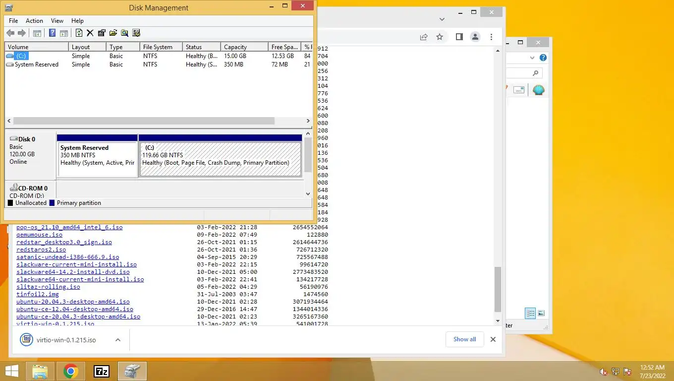
Task: Click the network tray icon
Action: [x=616, y=372]
